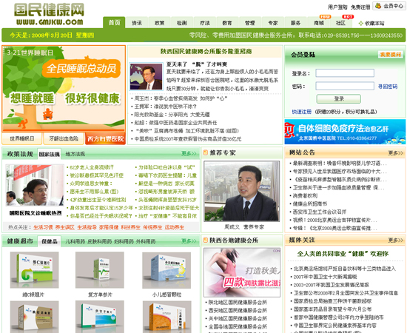Click the icon beside 陕西各地健康会所 heading
This screenshot has width=407, height=333.
[x=206, y=240]
